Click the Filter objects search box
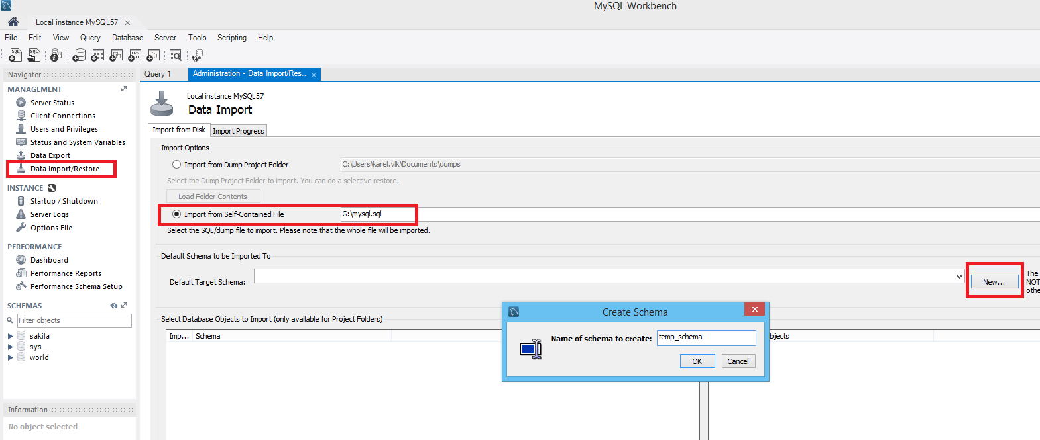 click(74, 320)
